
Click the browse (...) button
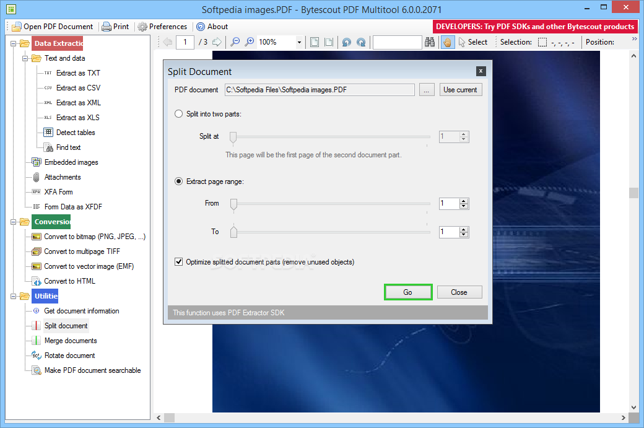coord(426,90)
